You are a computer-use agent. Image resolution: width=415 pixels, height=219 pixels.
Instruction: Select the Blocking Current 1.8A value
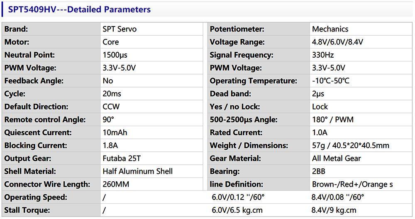pos(110,146)
